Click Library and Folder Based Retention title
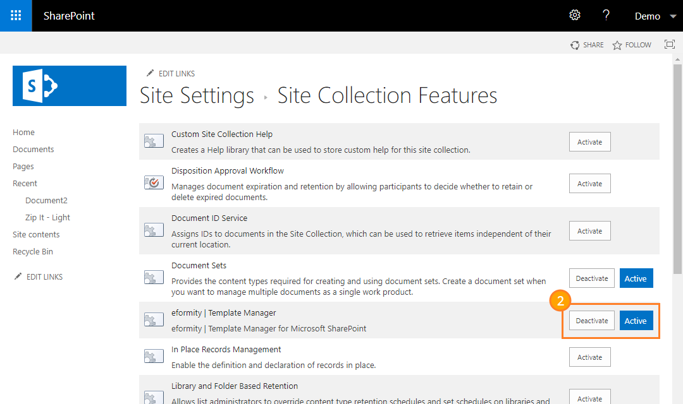Screen dimensions: 683x404 point(235,386)
